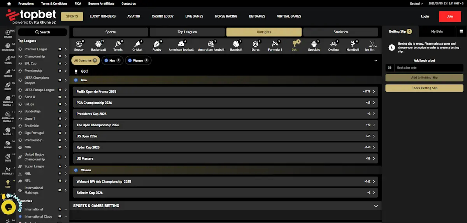Collapse the Sports & Games Betting section
Viewport: 467px width, 223px height.
click(x=376, y=206)
